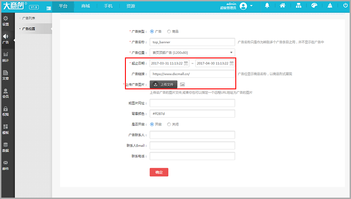This screenshot has width=351, height=199.
Task: Open the 文章 articles sidebar section
Action: tap(6, 75)
